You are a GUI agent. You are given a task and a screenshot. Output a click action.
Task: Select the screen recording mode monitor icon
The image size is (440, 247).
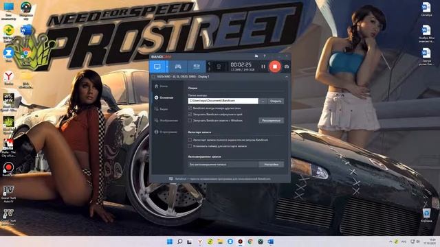tap(157, 67)
